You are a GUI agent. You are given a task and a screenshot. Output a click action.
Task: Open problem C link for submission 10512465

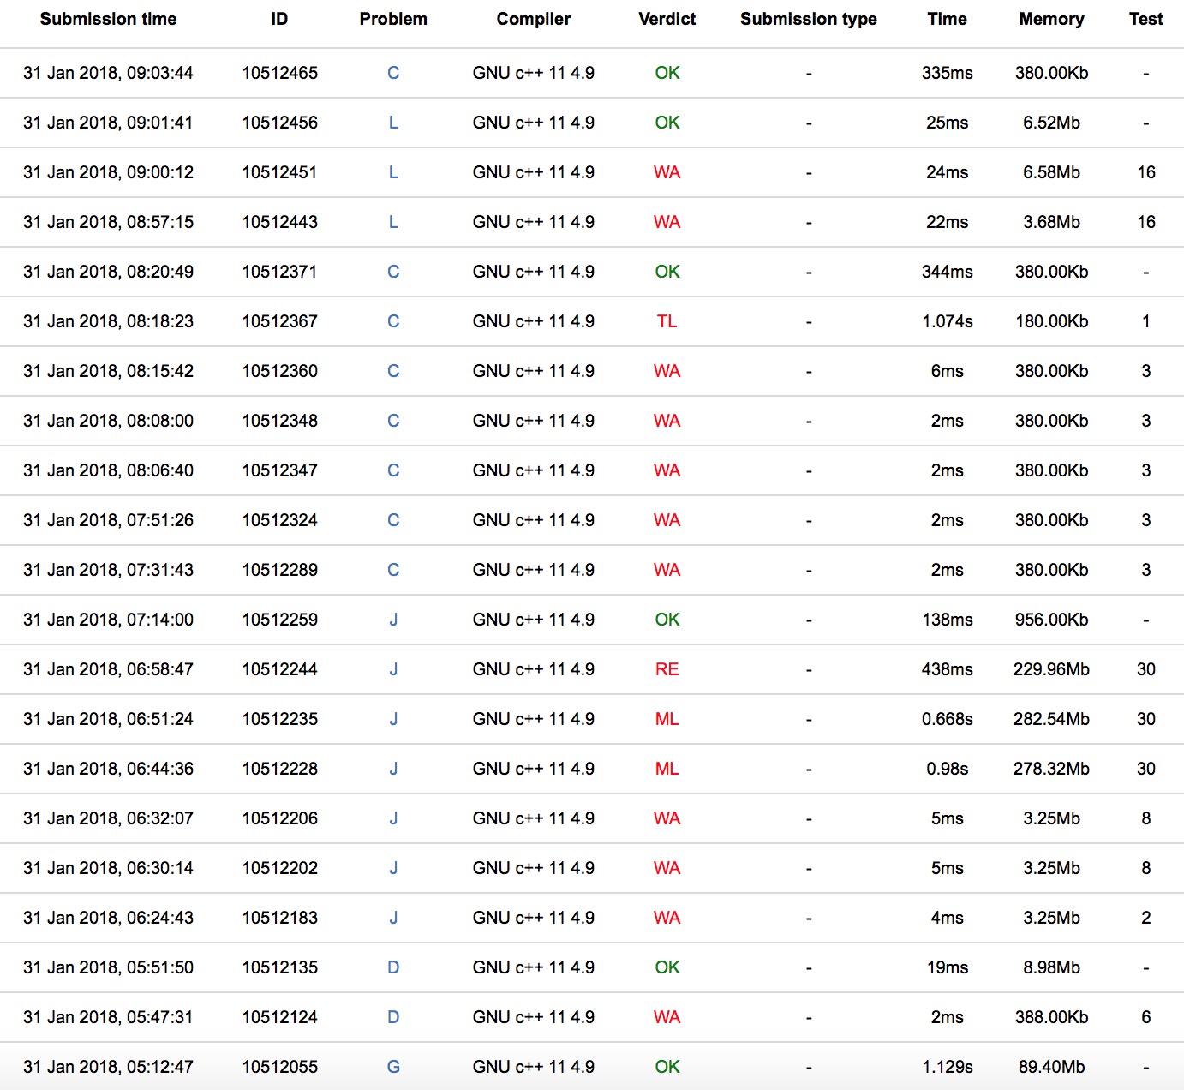393,73
